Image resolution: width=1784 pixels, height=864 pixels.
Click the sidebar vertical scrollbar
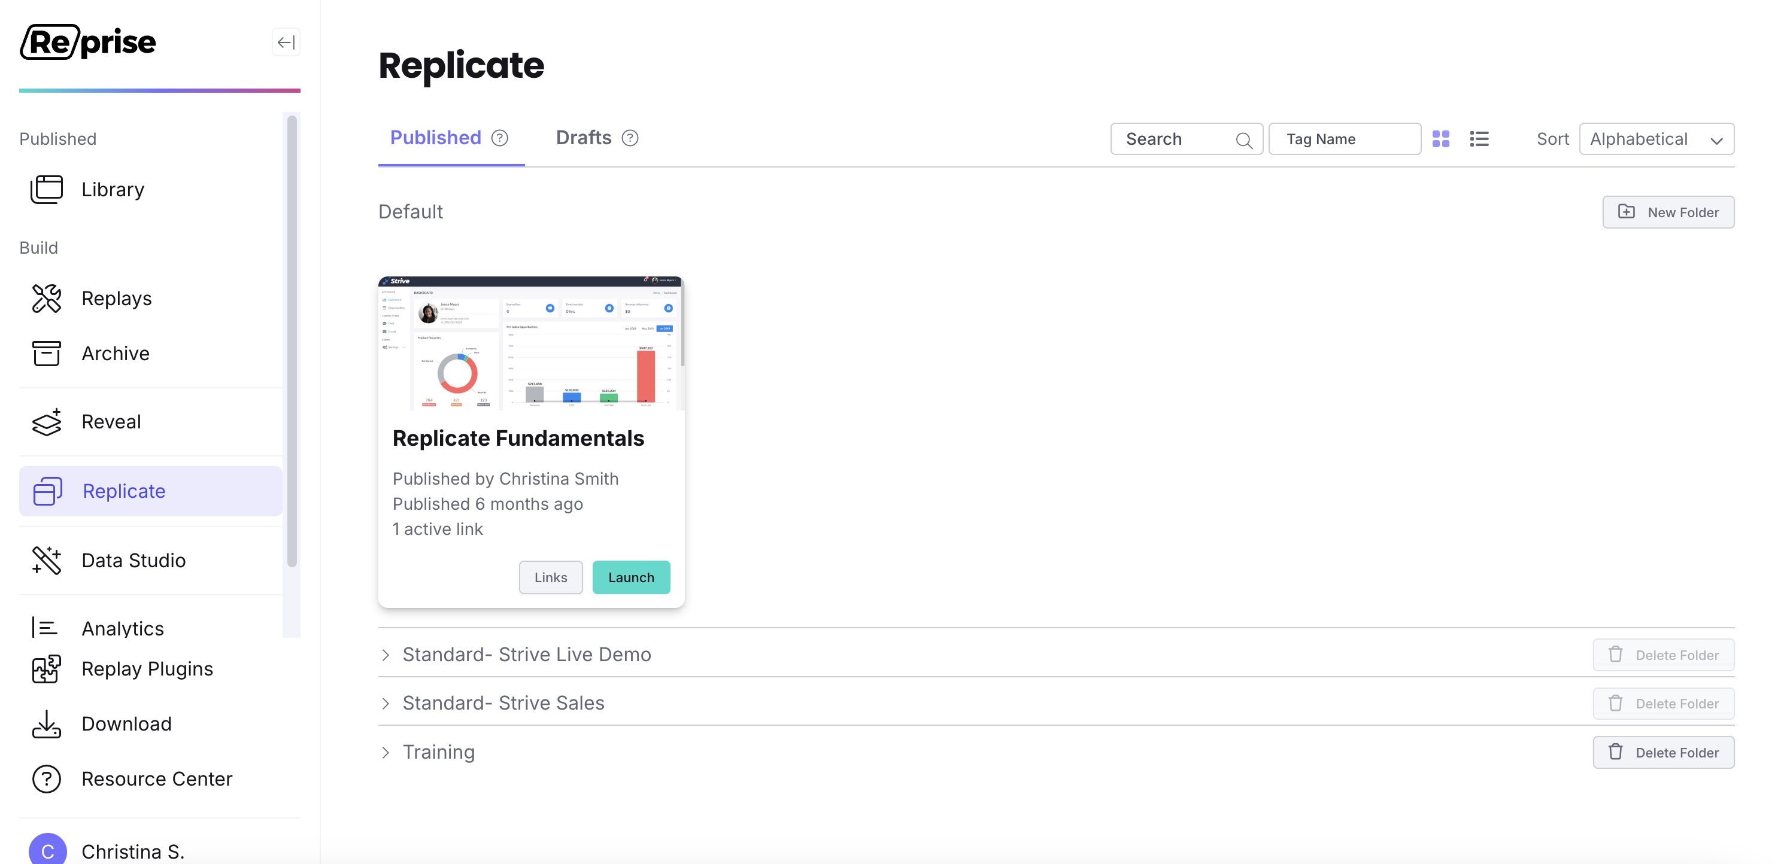[x=292, y=341]
